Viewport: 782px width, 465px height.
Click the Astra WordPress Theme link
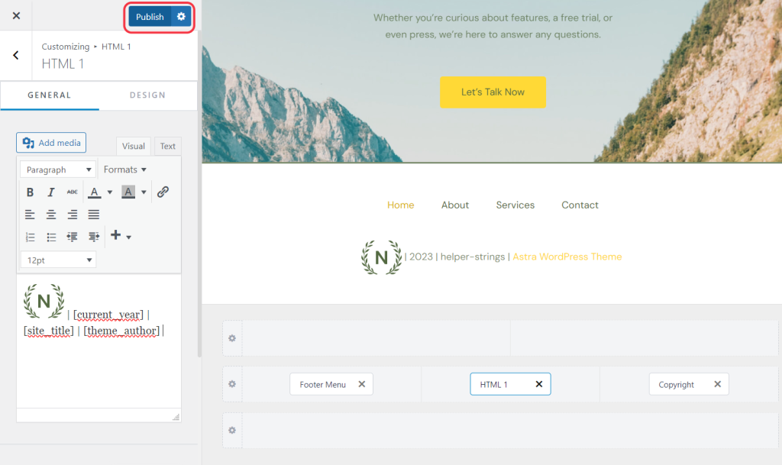567,257
